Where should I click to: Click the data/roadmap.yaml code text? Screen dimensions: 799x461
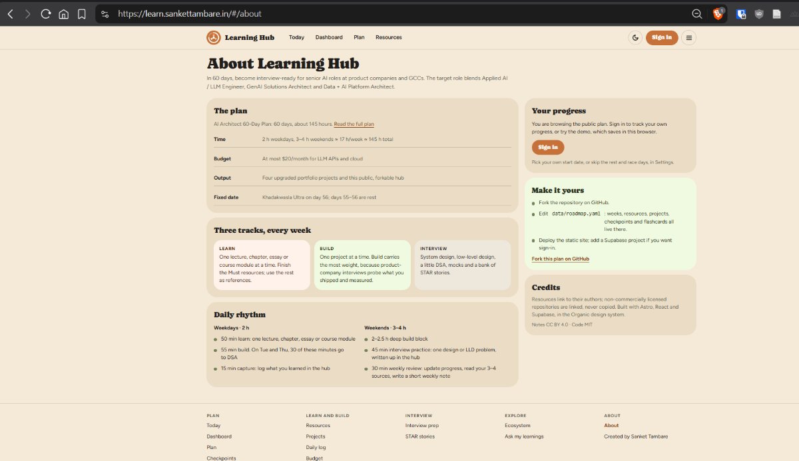pos(577,214)
